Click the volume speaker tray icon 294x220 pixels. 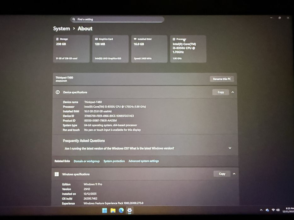click(278, 210)
